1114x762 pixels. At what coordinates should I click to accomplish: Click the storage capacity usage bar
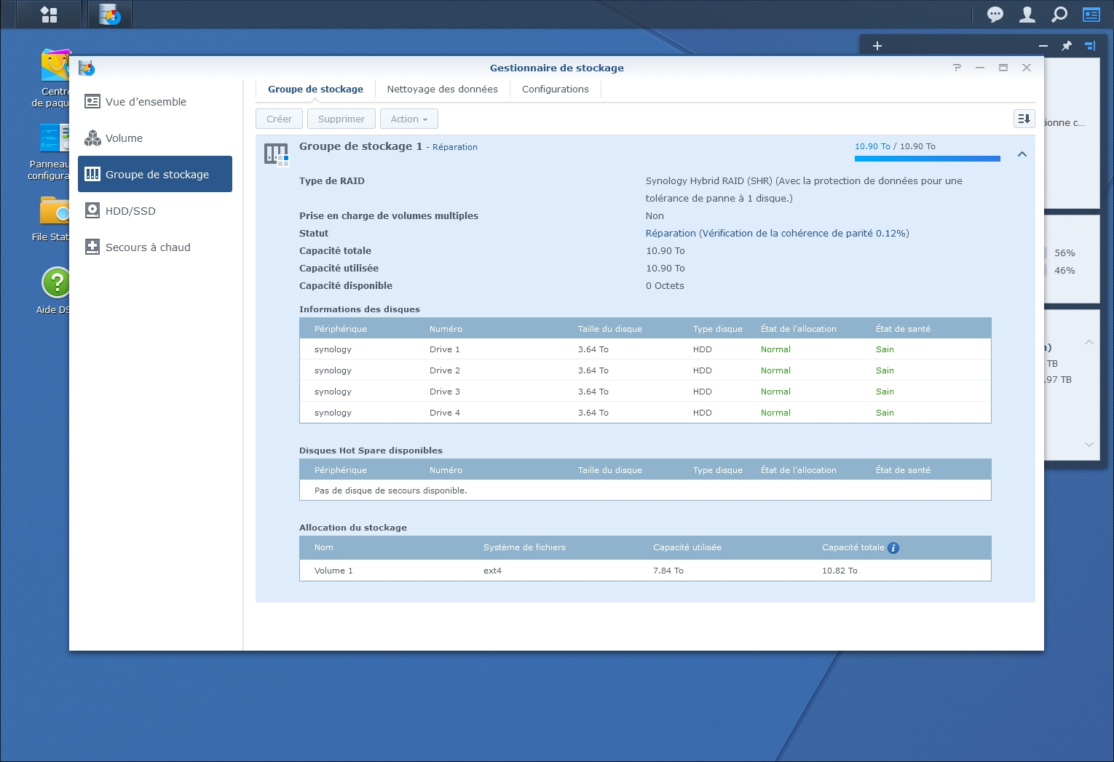tap(927, 158)
